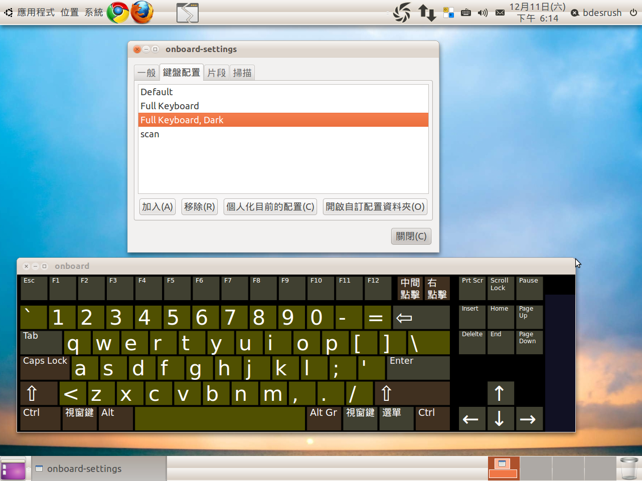
Task: Open the 應用程式 menu
Action: (x=35, y=13)
